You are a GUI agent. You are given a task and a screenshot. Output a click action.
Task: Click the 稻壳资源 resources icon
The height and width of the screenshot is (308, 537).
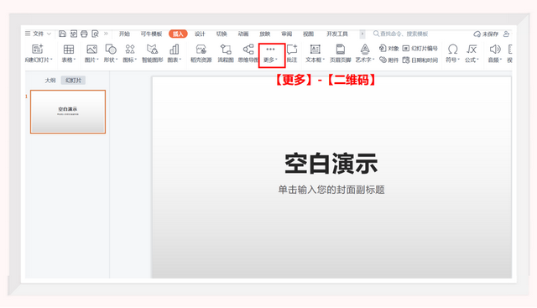[201, 54]
